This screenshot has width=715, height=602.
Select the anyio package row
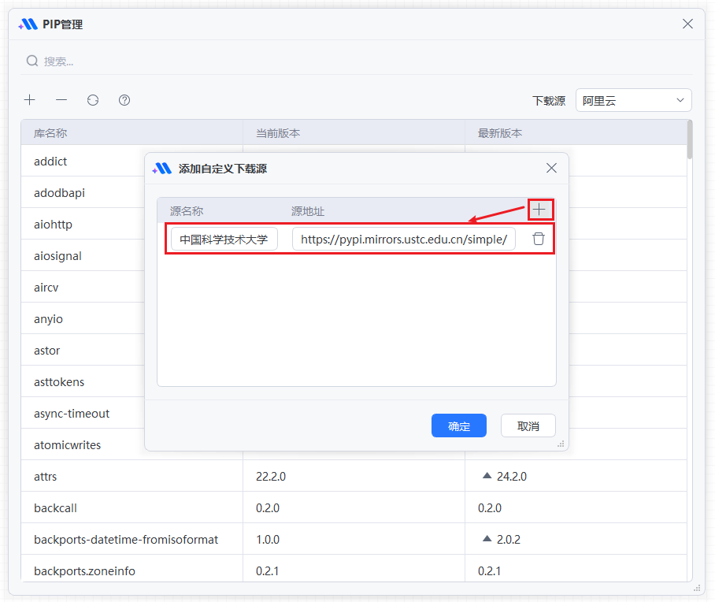(x=83, y=318)
